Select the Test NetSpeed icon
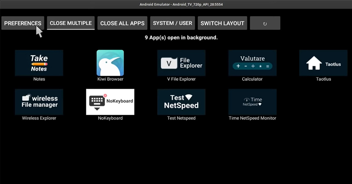 (x=181, y=102)
